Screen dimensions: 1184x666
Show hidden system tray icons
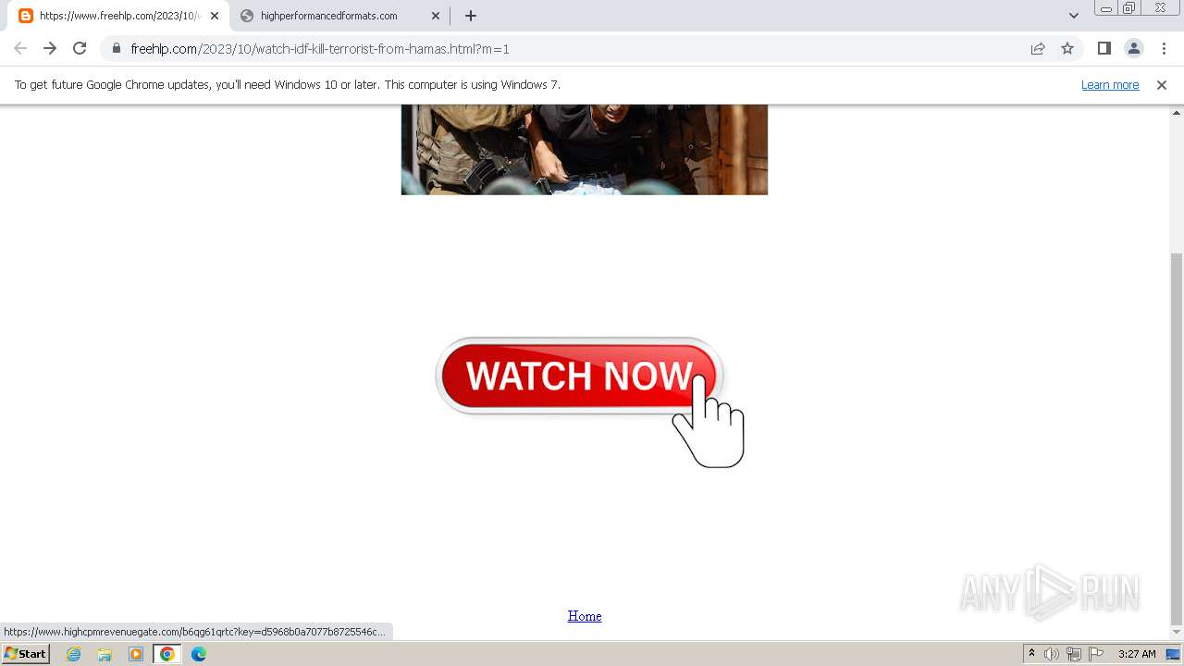pos(1031,654)
